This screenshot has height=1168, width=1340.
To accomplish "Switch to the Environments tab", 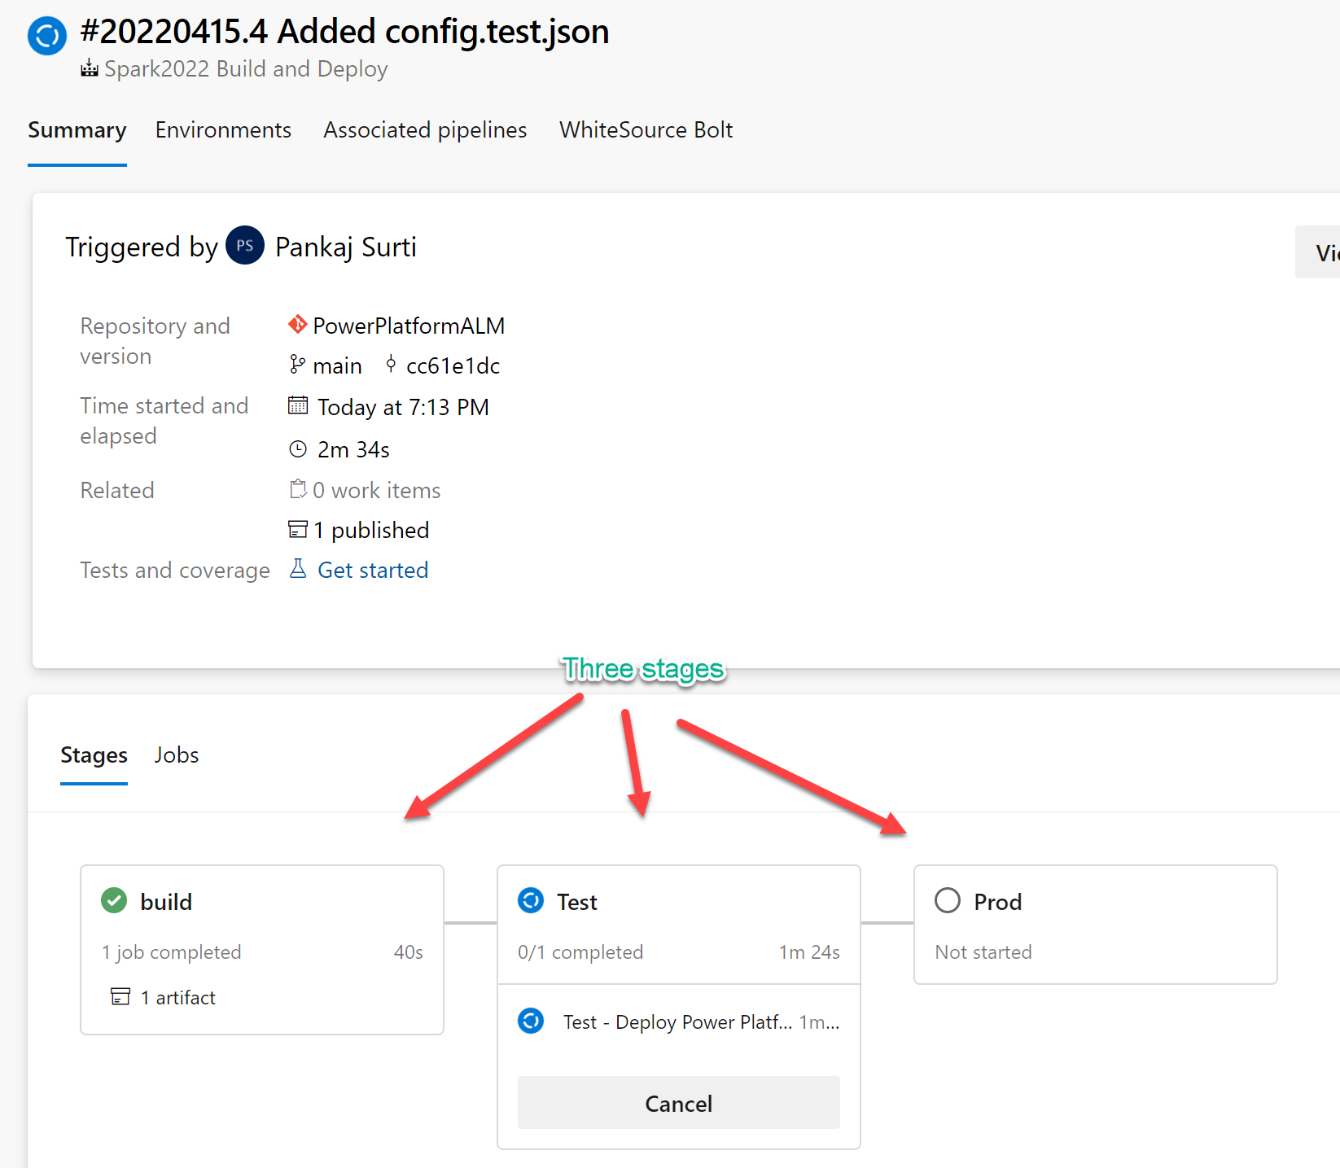I will [x=223, y=130].
